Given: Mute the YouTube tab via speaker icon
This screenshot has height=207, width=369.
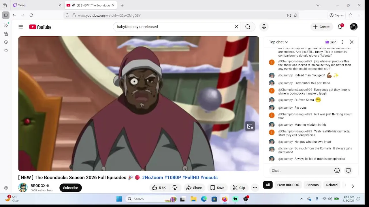Looking at the screenshot, I should coord(74,5).
